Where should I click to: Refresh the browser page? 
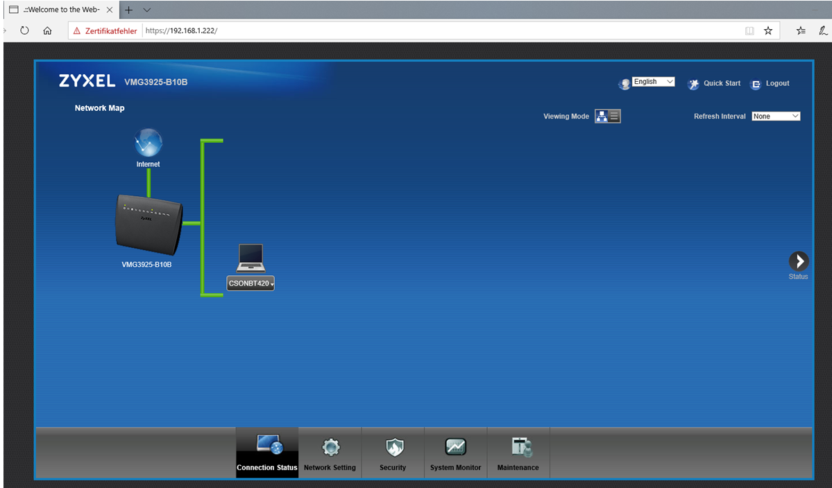pos(24,31)
